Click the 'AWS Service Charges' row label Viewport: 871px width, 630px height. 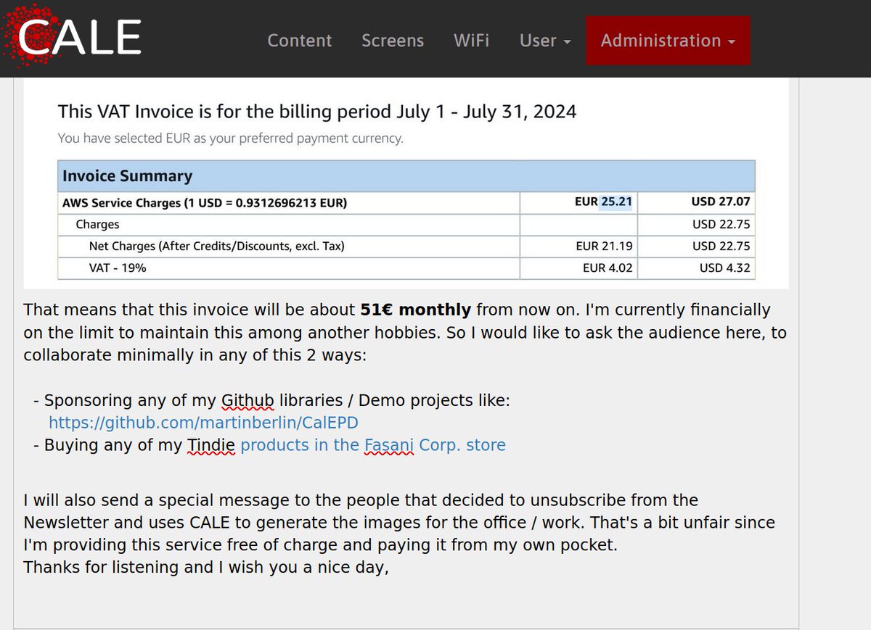coord(205,203)
